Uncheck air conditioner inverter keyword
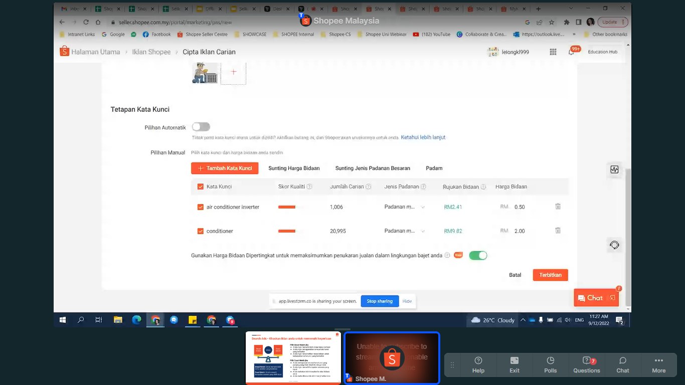The image size is (685, 385). tap(201, 207)
